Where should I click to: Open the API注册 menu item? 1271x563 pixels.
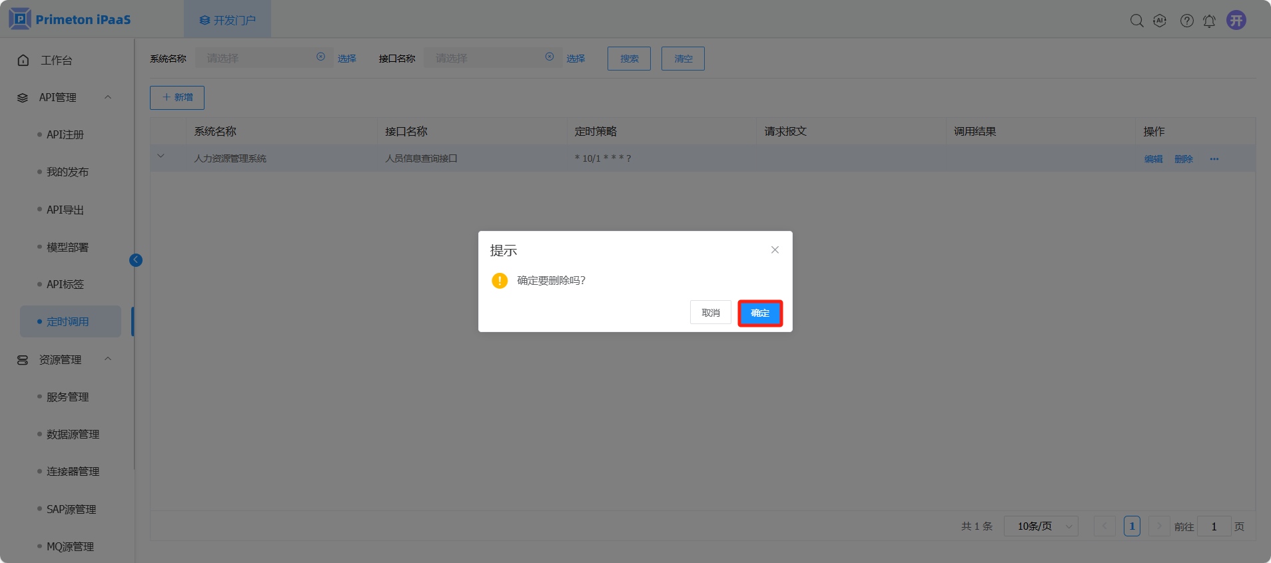[x=65, y=134]
